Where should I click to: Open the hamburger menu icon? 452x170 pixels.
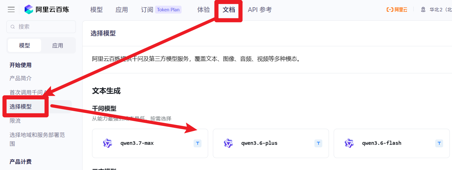11,9
